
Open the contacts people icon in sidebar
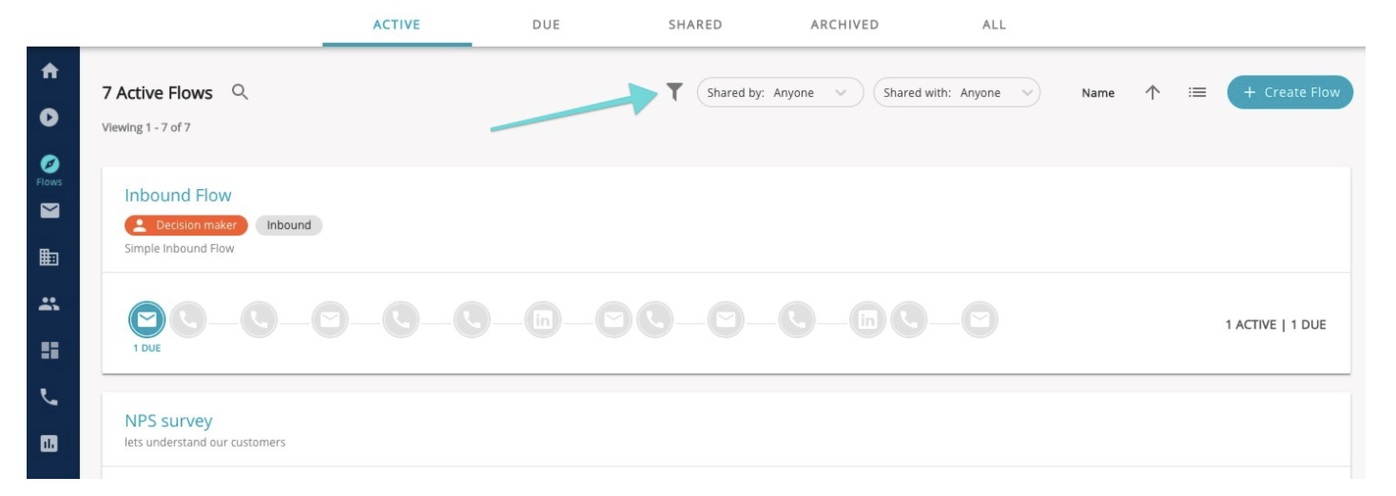click(49, 304)
